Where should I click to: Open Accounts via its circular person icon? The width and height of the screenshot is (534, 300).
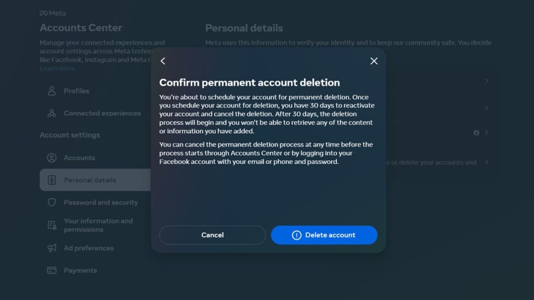tap(51, 157)
